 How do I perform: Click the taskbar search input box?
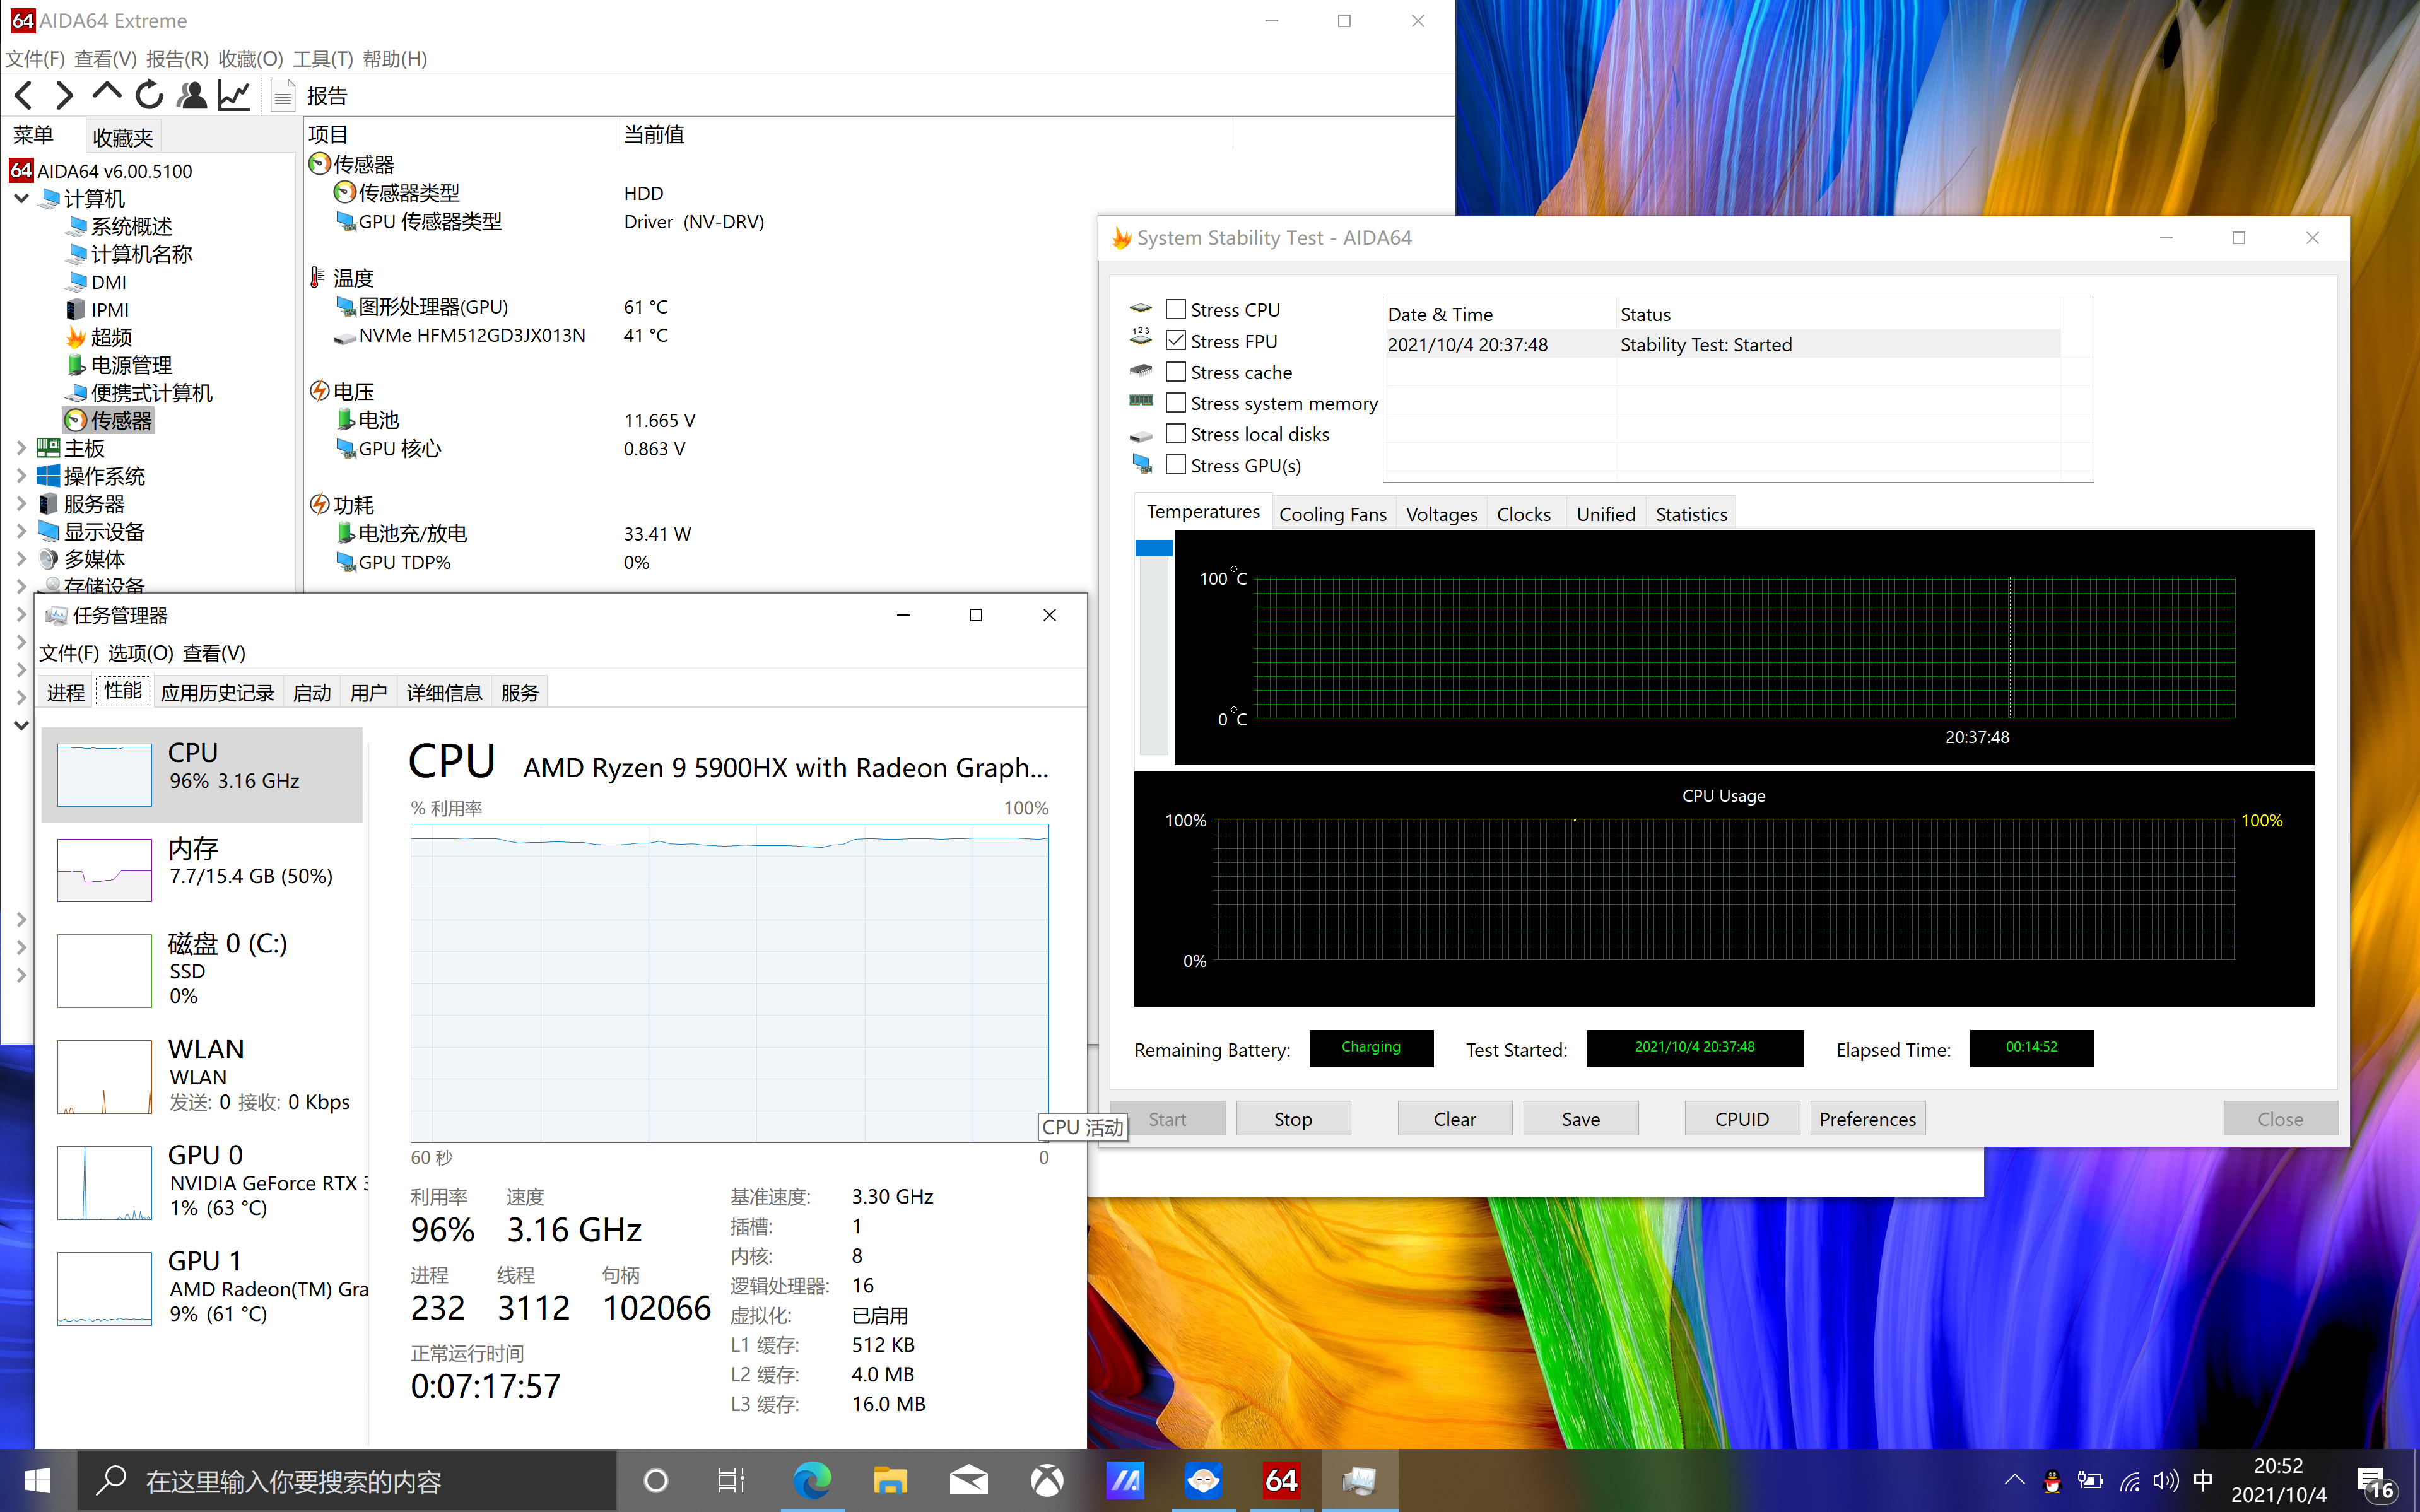click(347, 1480)
